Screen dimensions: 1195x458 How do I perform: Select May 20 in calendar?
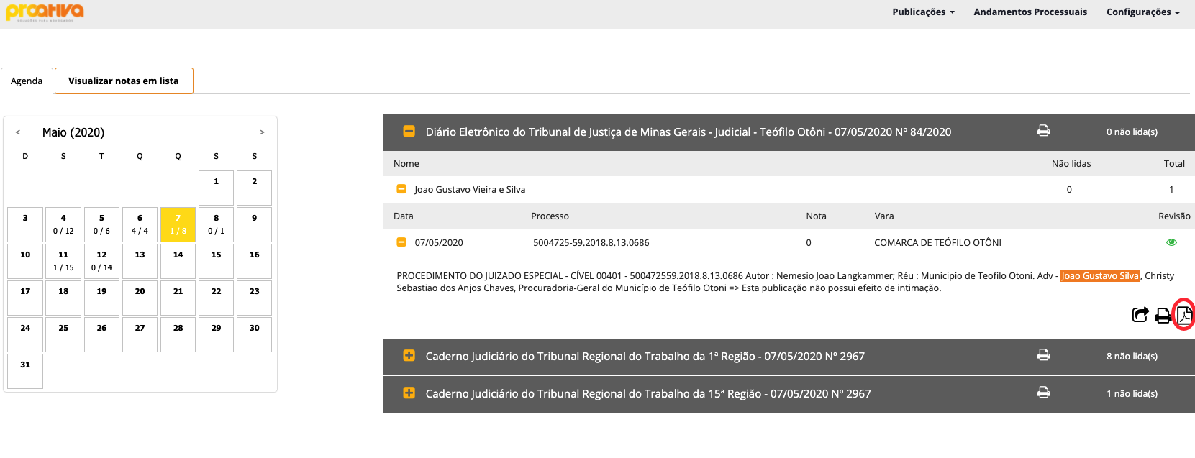pos(140,298)
